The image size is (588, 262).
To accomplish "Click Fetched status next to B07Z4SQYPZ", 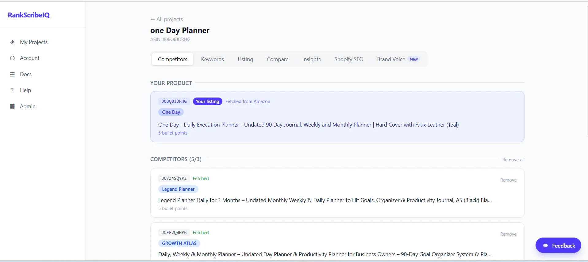I will (x=201, y=179).
